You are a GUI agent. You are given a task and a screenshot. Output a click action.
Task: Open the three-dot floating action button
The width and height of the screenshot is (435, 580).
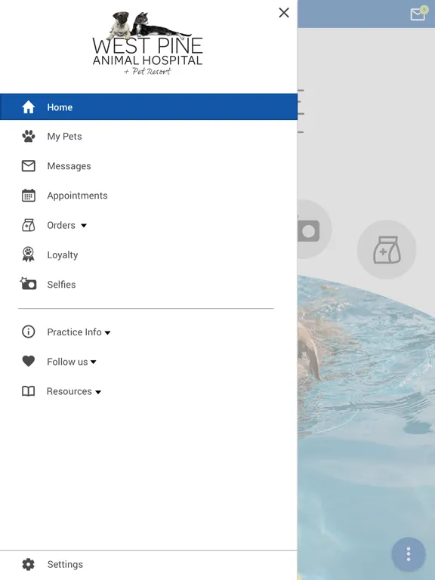[x=409, y=554]
